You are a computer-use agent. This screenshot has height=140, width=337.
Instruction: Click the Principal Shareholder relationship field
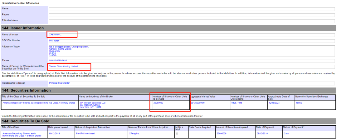tap(192, 83)
